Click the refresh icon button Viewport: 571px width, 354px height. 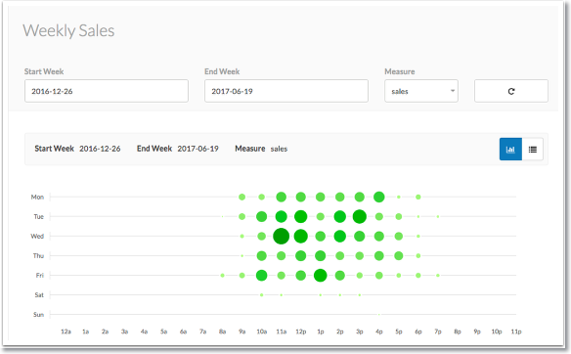(511, 91)
